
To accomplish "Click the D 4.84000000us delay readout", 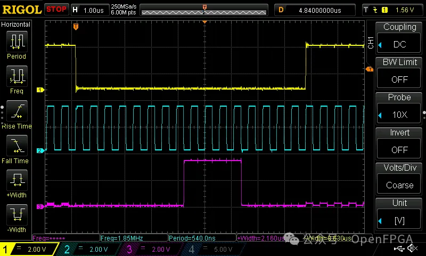I will [315, 10].
